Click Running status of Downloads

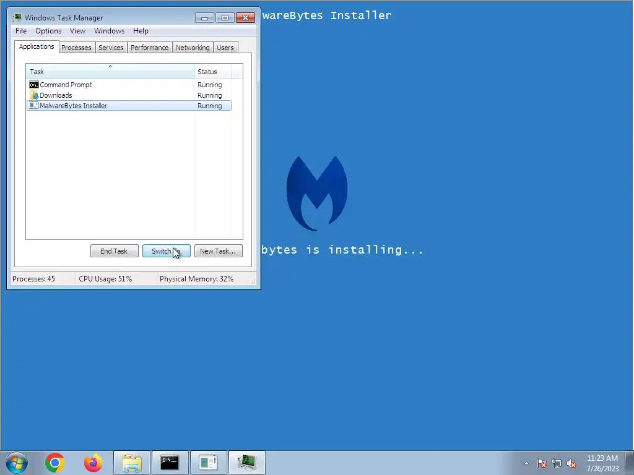pos(209,95)
